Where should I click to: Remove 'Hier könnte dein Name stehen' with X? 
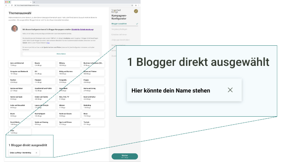point(230,90)
